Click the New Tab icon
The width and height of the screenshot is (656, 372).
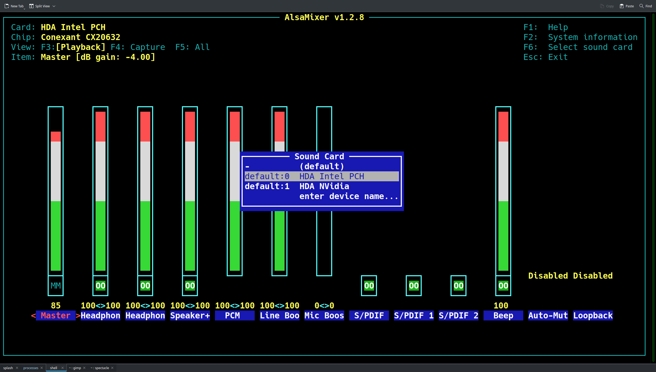pyautogui.click(x=7, y=6)
